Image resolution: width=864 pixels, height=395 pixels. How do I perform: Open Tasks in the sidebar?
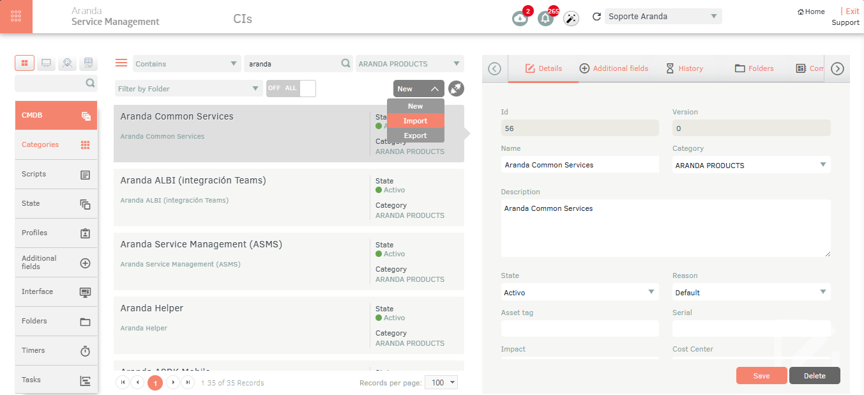click(x=56, y=380)
